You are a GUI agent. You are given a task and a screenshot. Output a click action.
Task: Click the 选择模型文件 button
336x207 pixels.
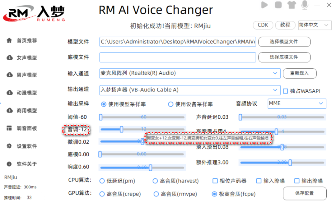[x=284, y=42]
